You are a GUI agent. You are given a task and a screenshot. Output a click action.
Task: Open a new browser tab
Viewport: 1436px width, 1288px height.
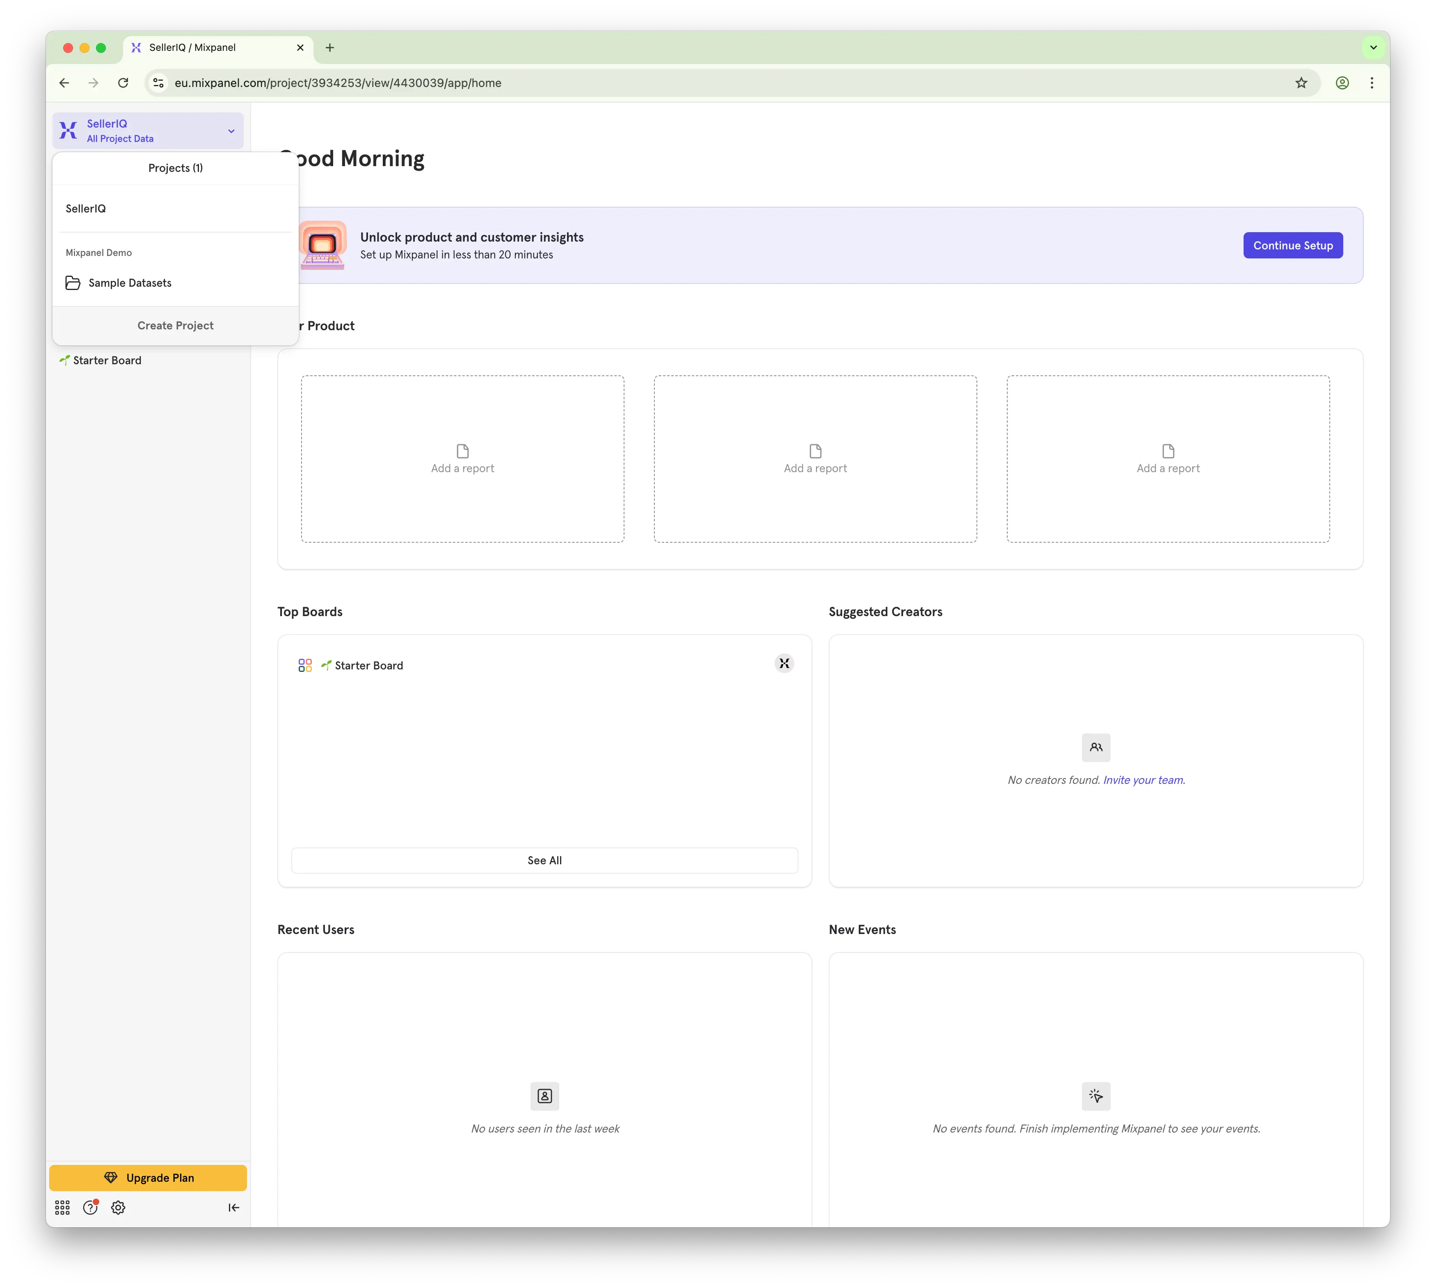pyautogui.click(x=330, y=48)
